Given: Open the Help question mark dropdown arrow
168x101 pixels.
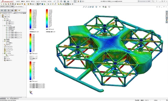Looking at the screenshot, I should click(158, 1).
